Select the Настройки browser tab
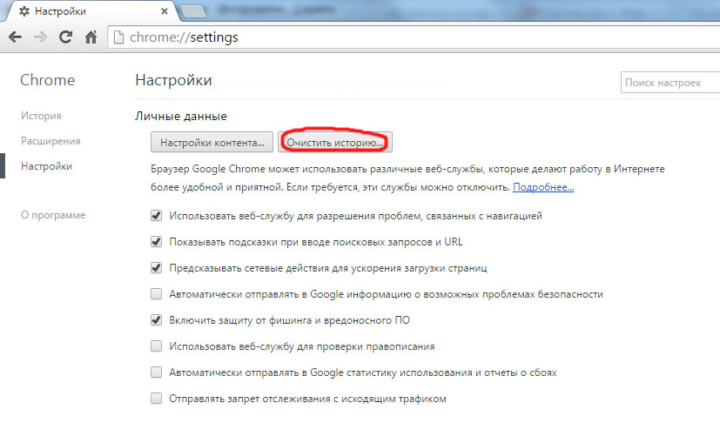This screenshot has width=720, height=423. tap(91, 11)
